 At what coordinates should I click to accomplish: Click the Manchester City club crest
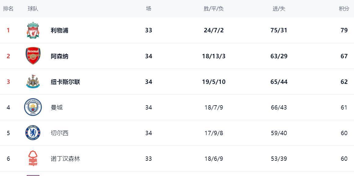33,107
